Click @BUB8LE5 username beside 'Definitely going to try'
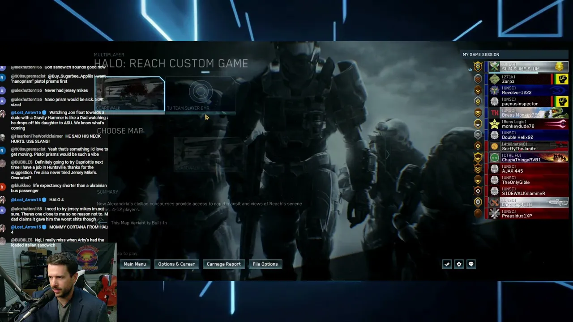The width and height of the screenshot is (573, 322). point(21,162)
